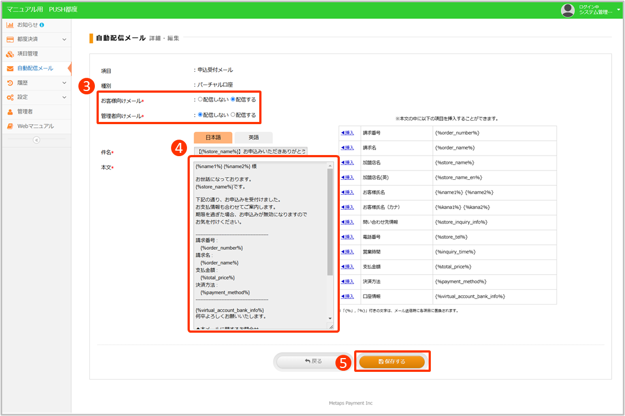
Task: Expand the 設定 sidebar submenu
Action: tap(64, 97)
